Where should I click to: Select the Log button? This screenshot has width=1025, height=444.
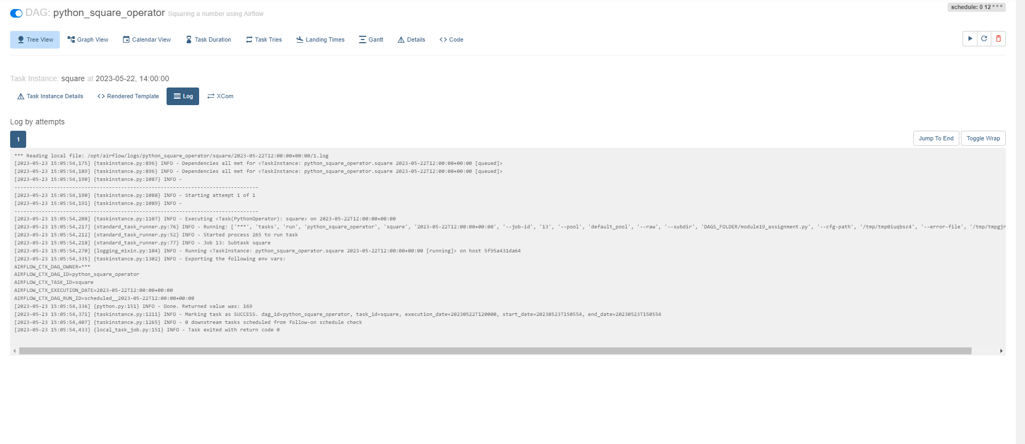coord(183,97)
